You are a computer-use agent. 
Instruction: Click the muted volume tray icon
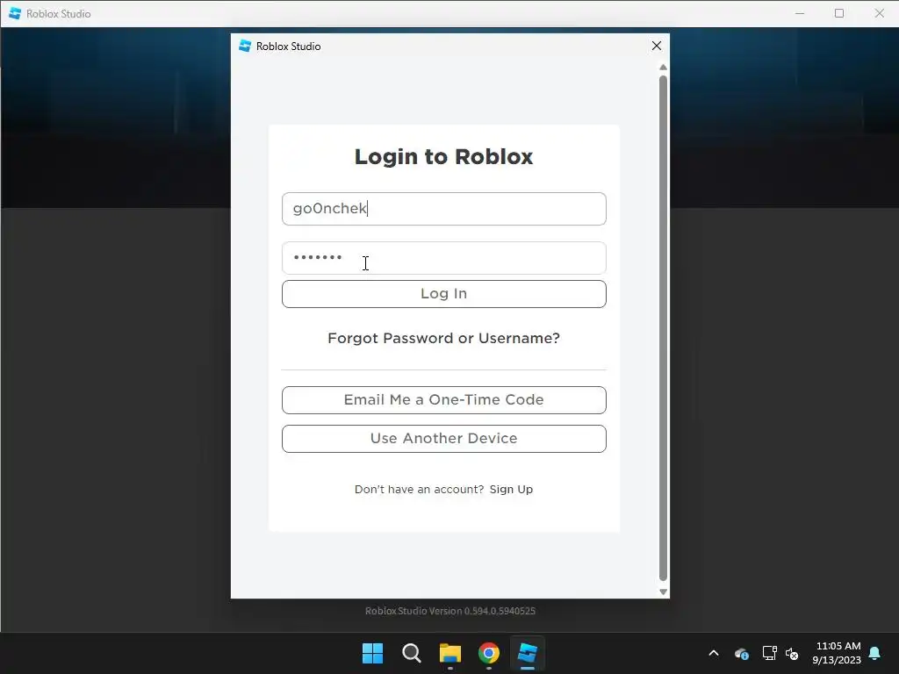pyautogui.click(x=793, y=653)
